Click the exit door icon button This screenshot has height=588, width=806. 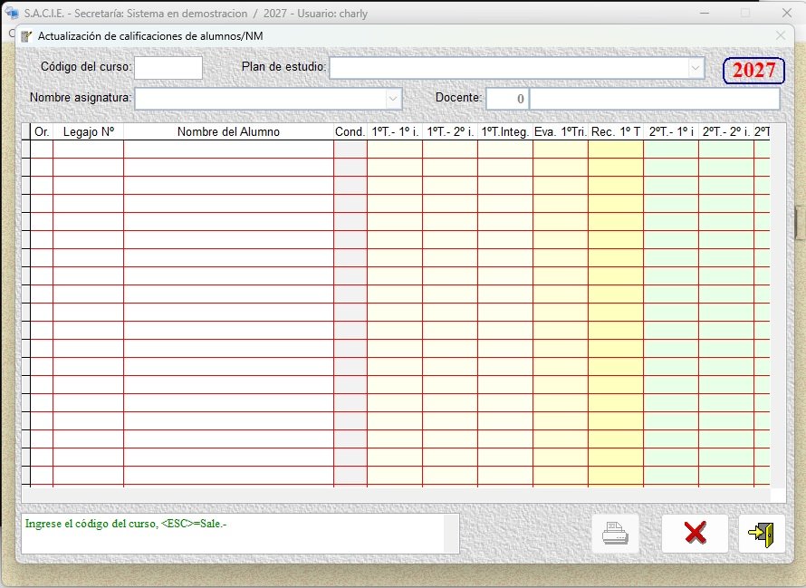[762, 534]
